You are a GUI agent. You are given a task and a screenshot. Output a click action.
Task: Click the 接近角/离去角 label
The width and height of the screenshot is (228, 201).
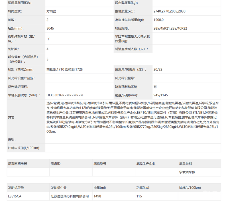131,70
